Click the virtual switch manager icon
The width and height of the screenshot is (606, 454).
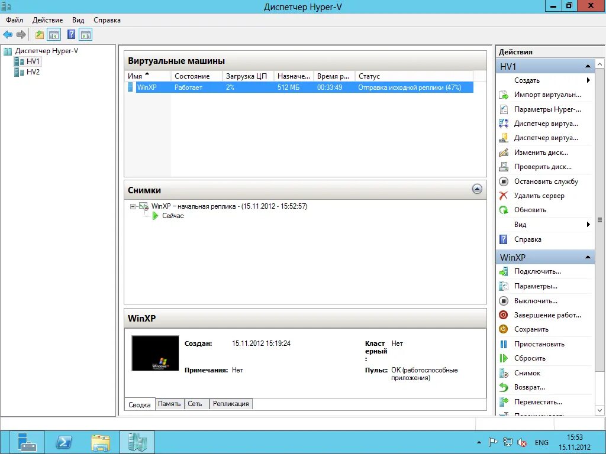504,124
